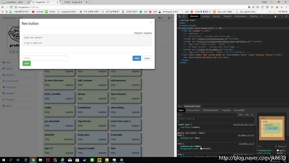Open Tutorial in the sidebar
The image size is (289, 163).
pyautogui.click(x=8, y=69)
